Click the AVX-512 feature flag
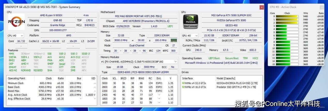The width and height of the screenshot is (328, 111). [x=75, y=57]
